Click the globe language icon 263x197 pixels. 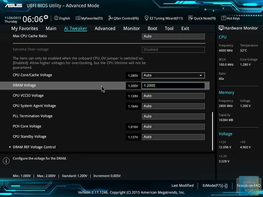point(56,18)
